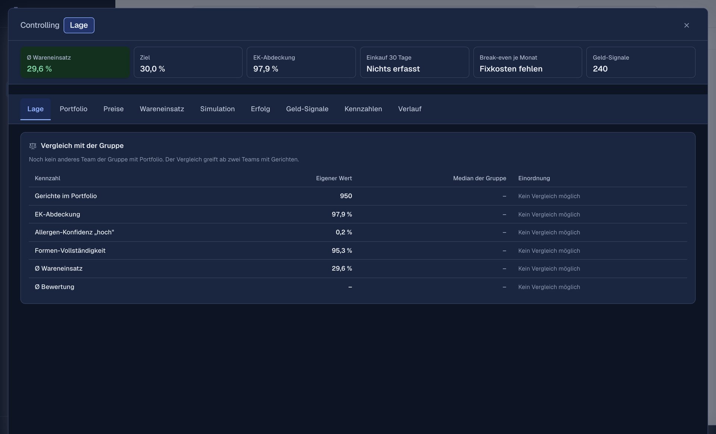Click Kein Vergleich möglich in Ø Bewertung row
Image resolution: width=716 pixels, height=434 pixels.
coord(549,287)
